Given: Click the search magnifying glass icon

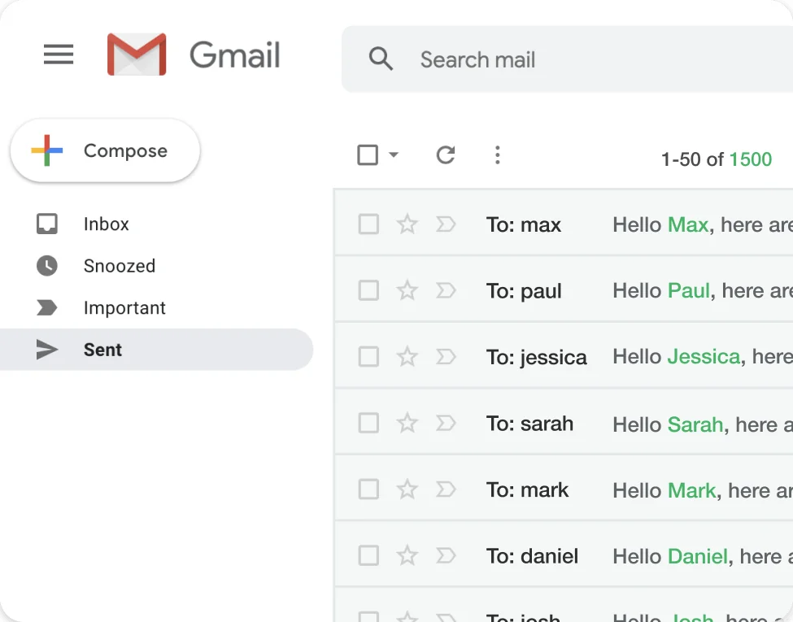Looking at the screenshot, I should pyautogui.click(x=381, y=59).
